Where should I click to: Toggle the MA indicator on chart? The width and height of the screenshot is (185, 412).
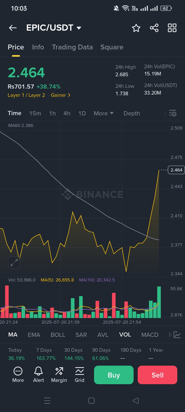coord(13,335)
